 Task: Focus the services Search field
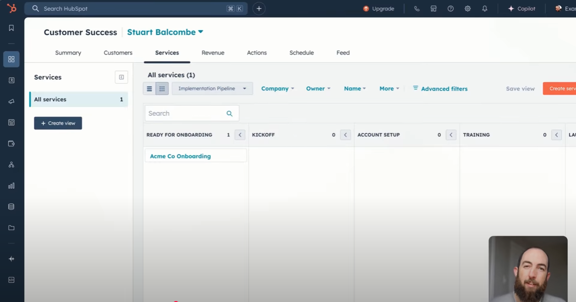tap(192, 113)
